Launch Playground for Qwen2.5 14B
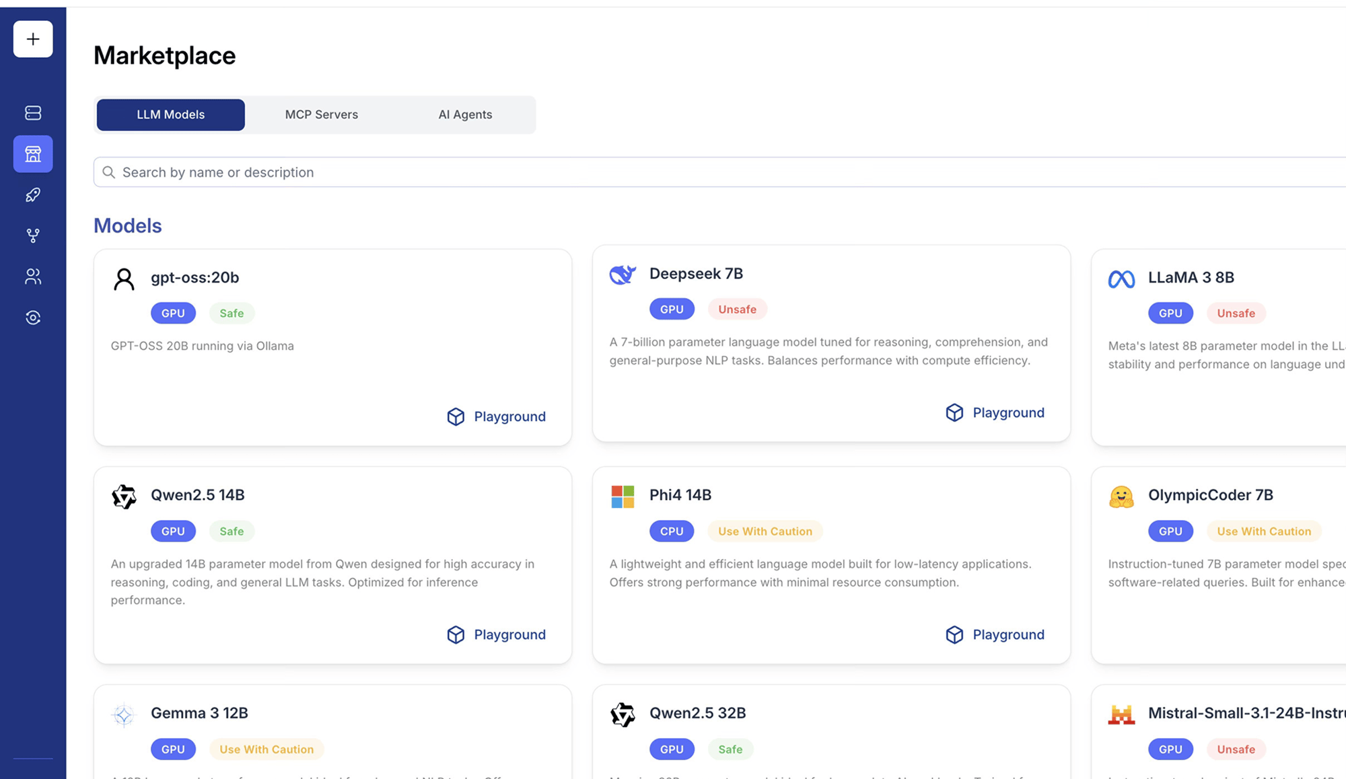Viewport: 1346px width, 779px height. tap(497, 634)
